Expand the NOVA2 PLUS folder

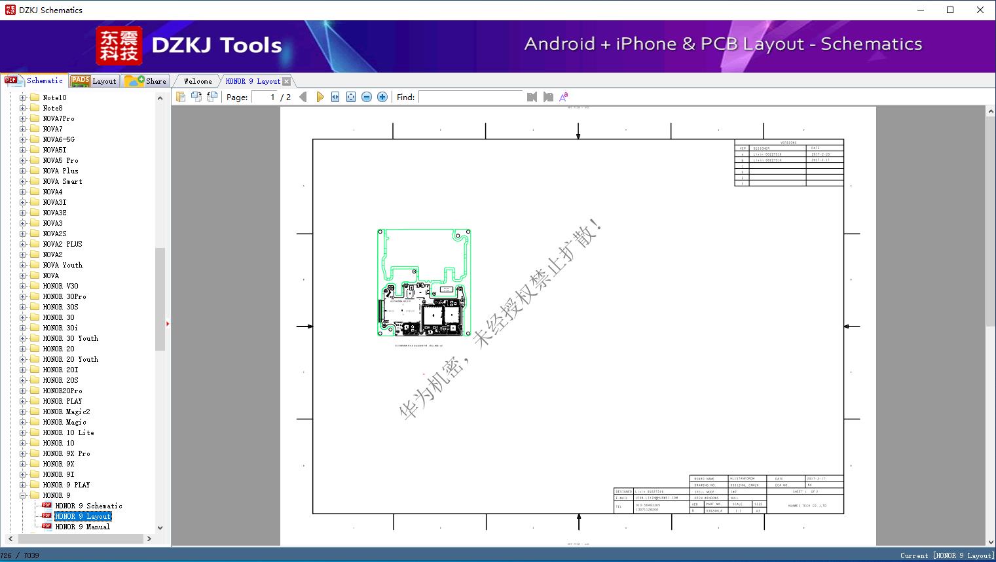[x=22, y=244]
